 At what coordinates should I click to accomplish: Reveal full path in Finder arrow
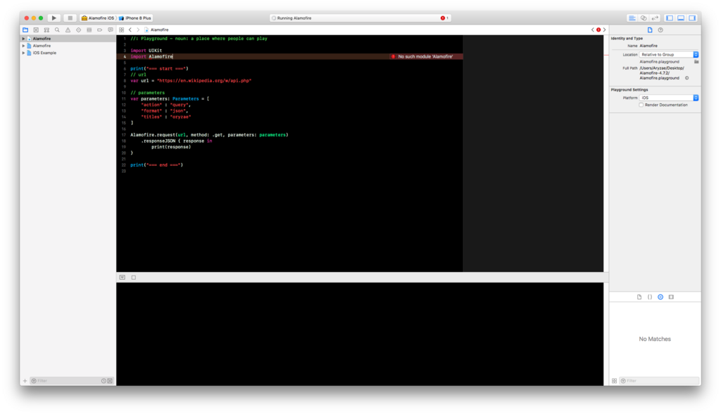pyautogui.click(x=686, y=78)
